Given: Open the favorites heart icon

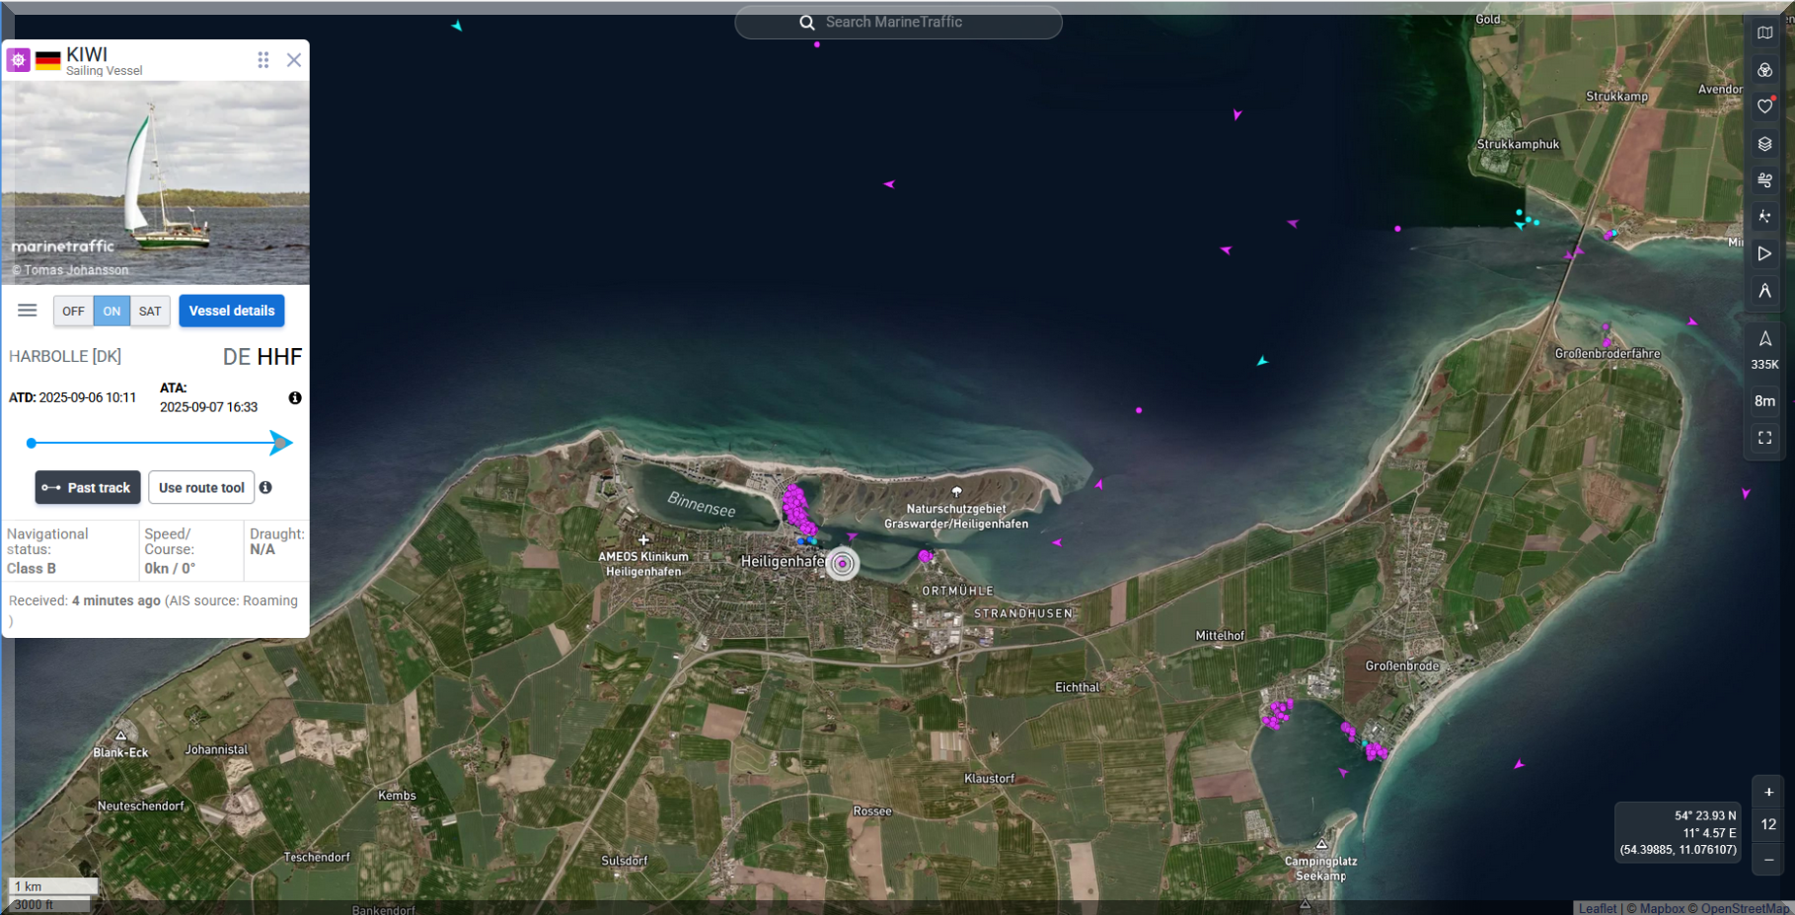Looking at the screenshot, I should [1764, 106].
